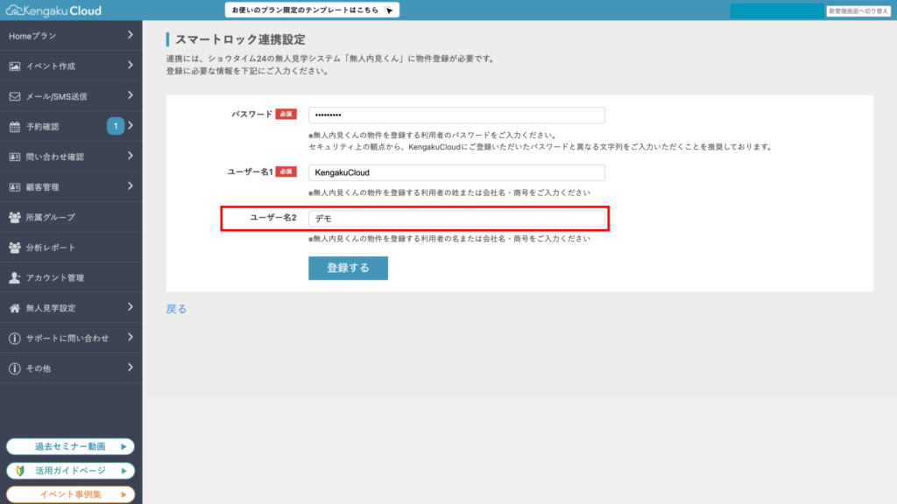Image resolution: width=897 pixels, height=504 pixels.
Task: Click the calendar icon next to 予約確認
Action: [x=15, y=127]
